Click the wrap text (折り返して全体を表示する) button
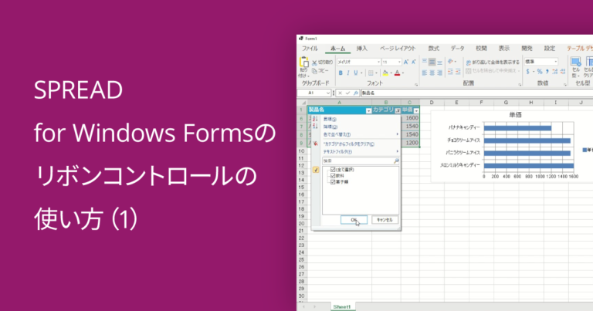This screenshot has height=311, width=593. tap(493, 63)
